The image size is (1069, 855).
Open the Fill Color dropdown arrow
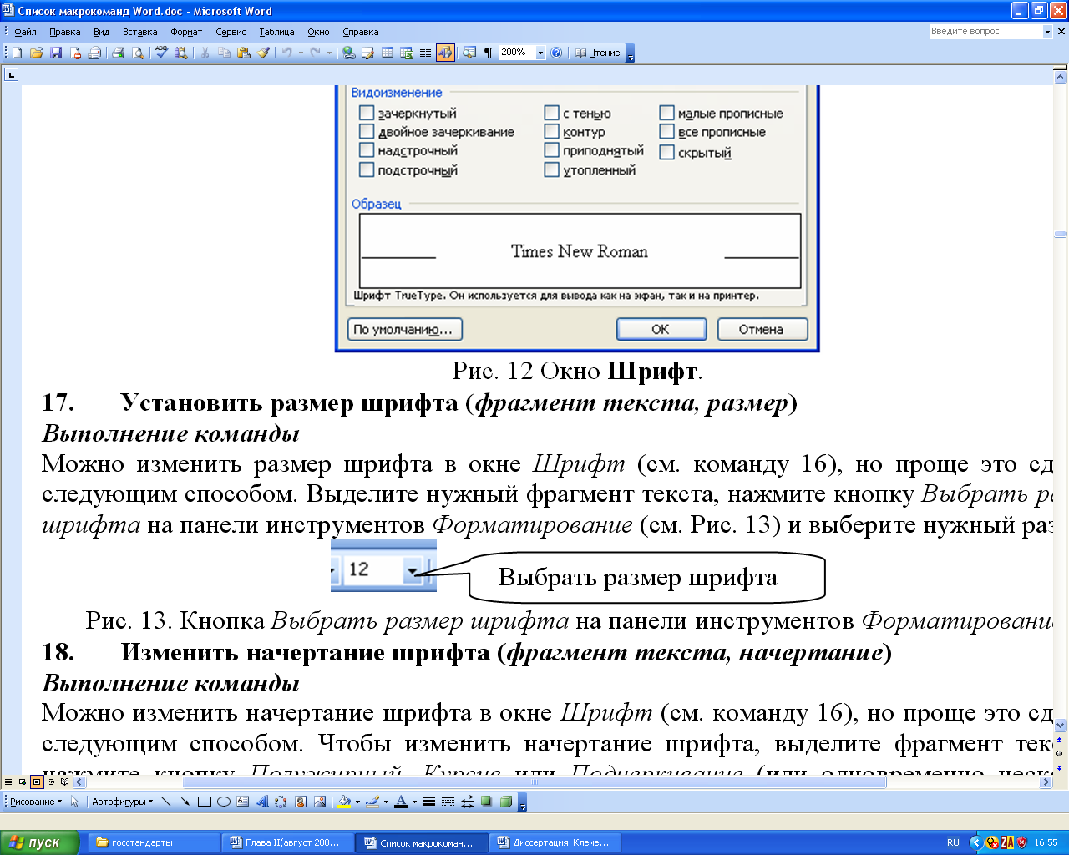(357, 802)
